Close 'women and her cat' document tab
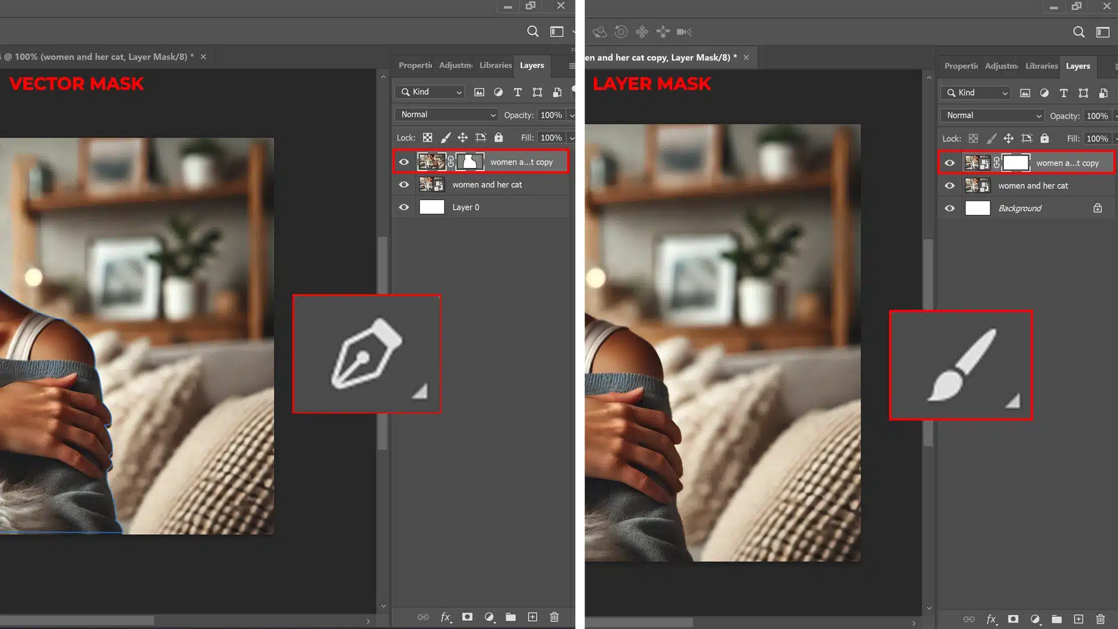Image resolution: width=1118 pixels, height=629 pixels. coord(203,56)
